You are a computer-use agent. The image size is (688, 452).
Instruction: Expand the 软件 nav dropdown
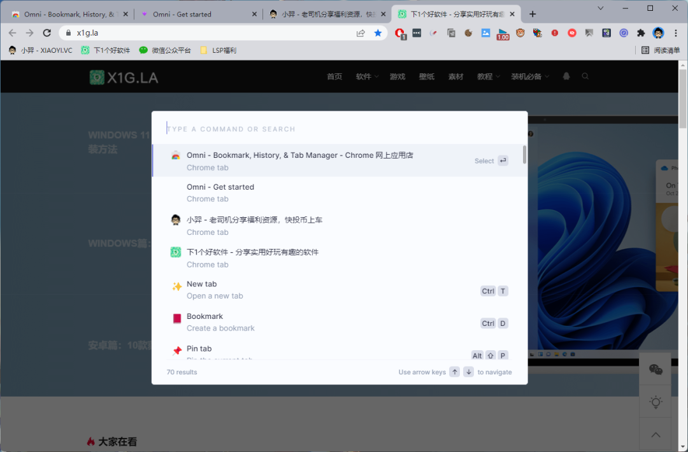(367, 77)
